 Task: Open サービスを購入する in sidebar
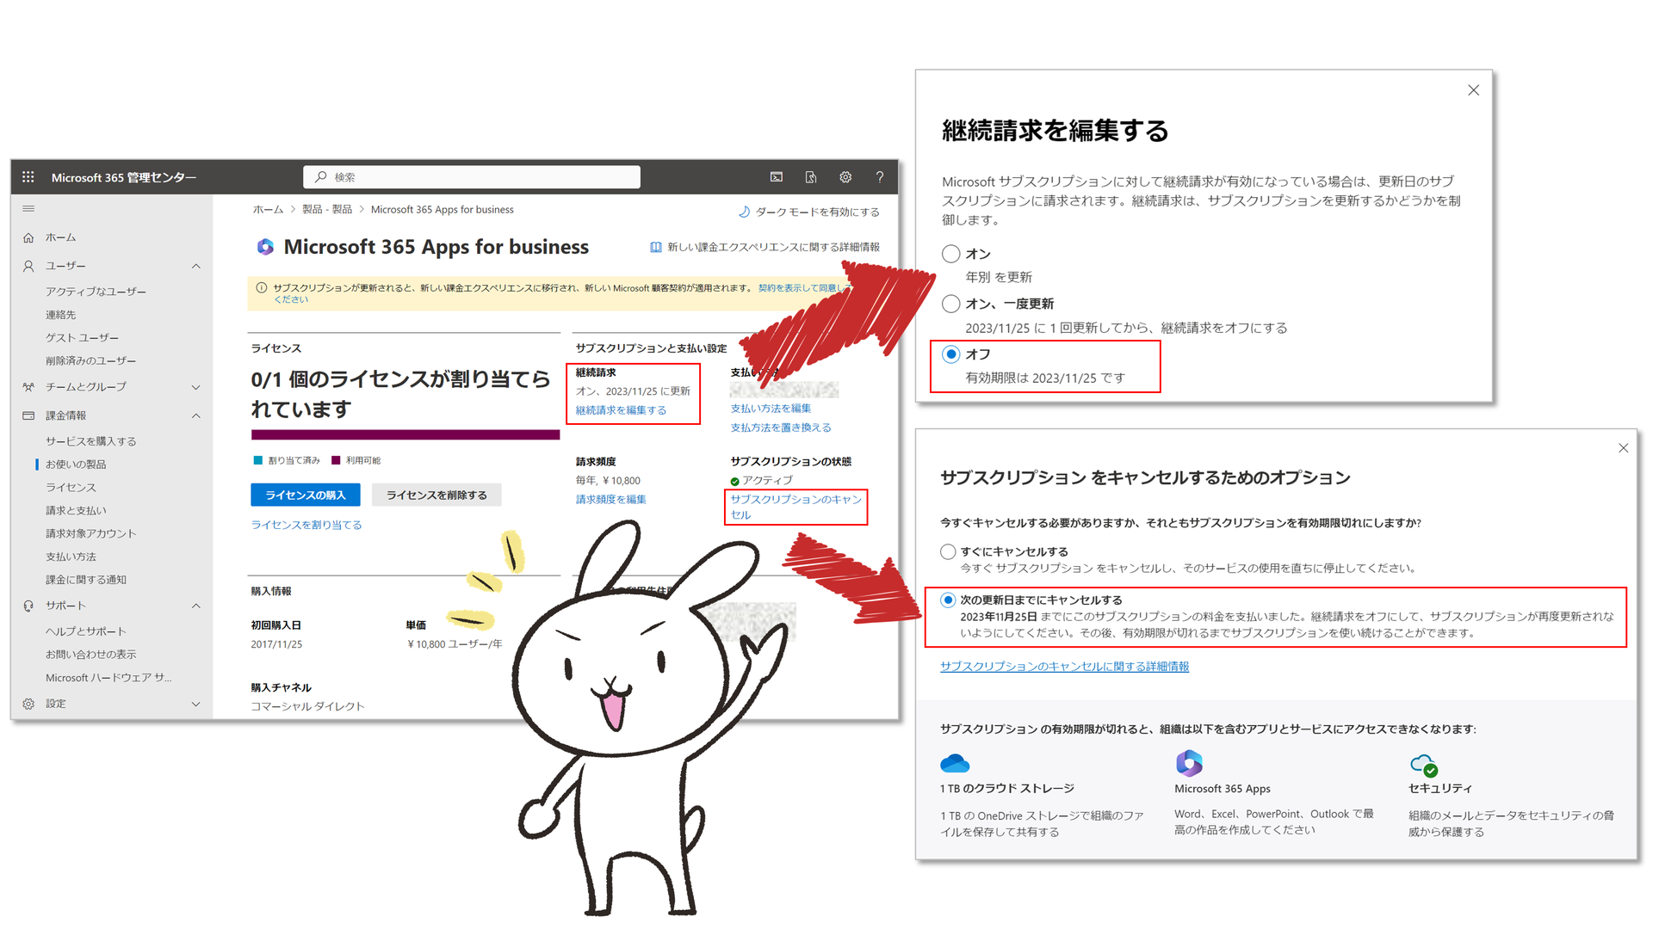point(90,441)
